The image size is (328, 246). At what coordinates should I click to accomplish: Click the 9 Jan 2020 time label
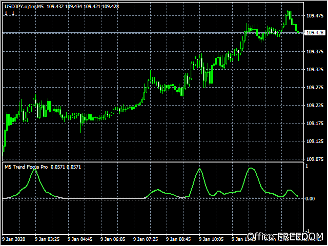point(14,239)
